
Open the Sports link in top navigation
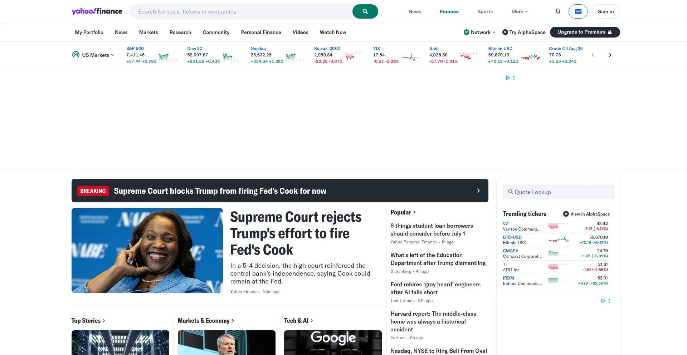(485, 11)
